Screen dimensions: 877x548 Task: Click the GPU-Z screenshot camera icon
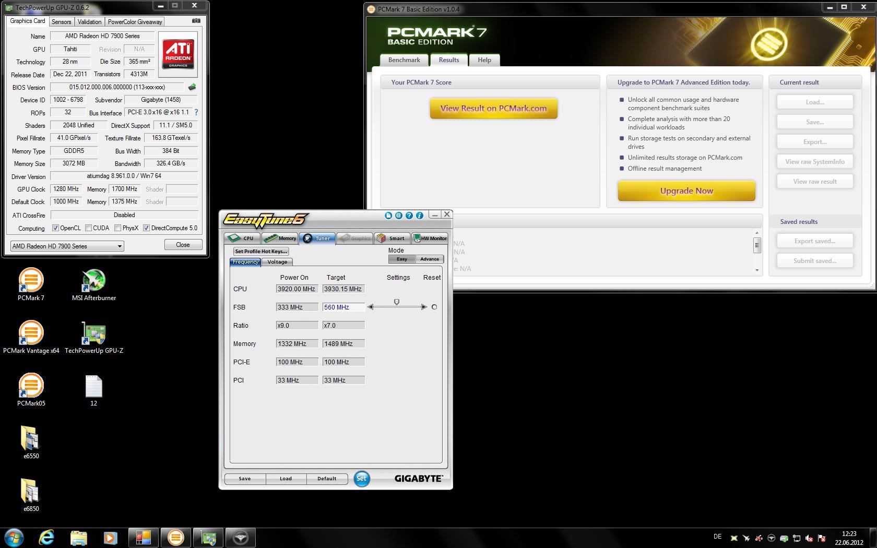tap(196, 21)
